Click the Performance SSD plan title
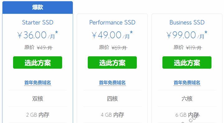224x123 pixels. click(112, 22)
